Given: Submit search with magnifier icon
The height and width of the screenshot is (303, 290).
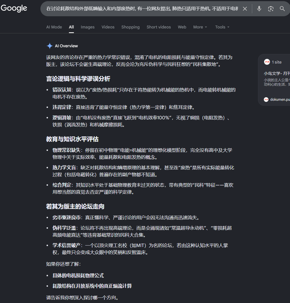Looking at the screenshot, I should coord(282,9).
